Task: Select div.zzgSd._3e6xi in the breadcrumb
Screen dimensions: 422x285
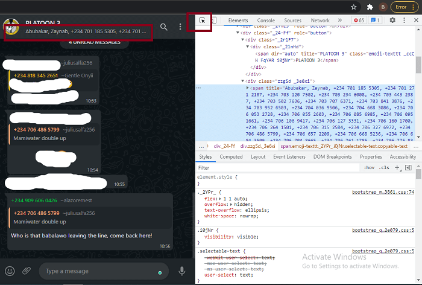Action: pos(258,146)
